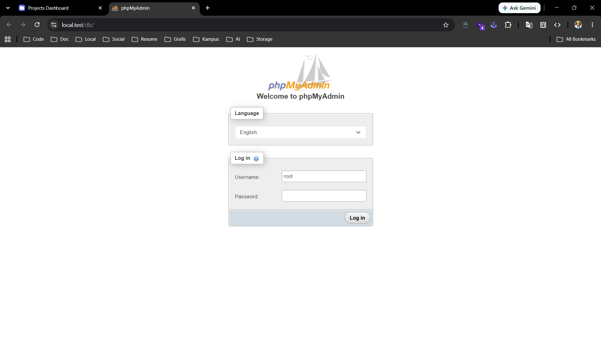Open the Social bookmarks folder

[x=114, y=39]
